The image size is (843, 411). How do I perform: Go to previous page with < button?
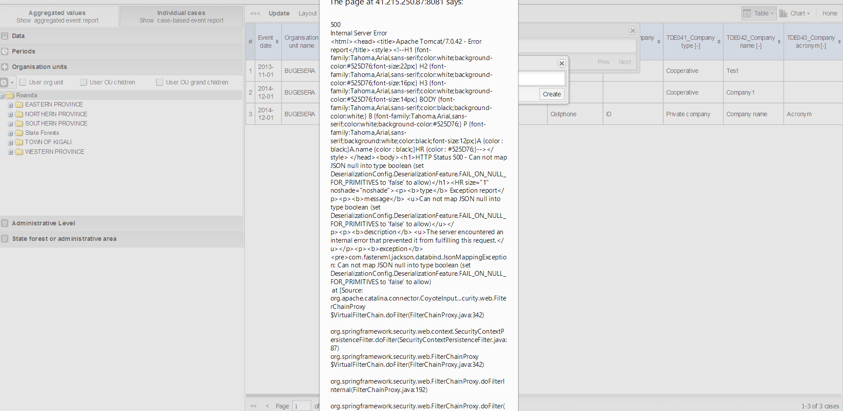(267, 406)
